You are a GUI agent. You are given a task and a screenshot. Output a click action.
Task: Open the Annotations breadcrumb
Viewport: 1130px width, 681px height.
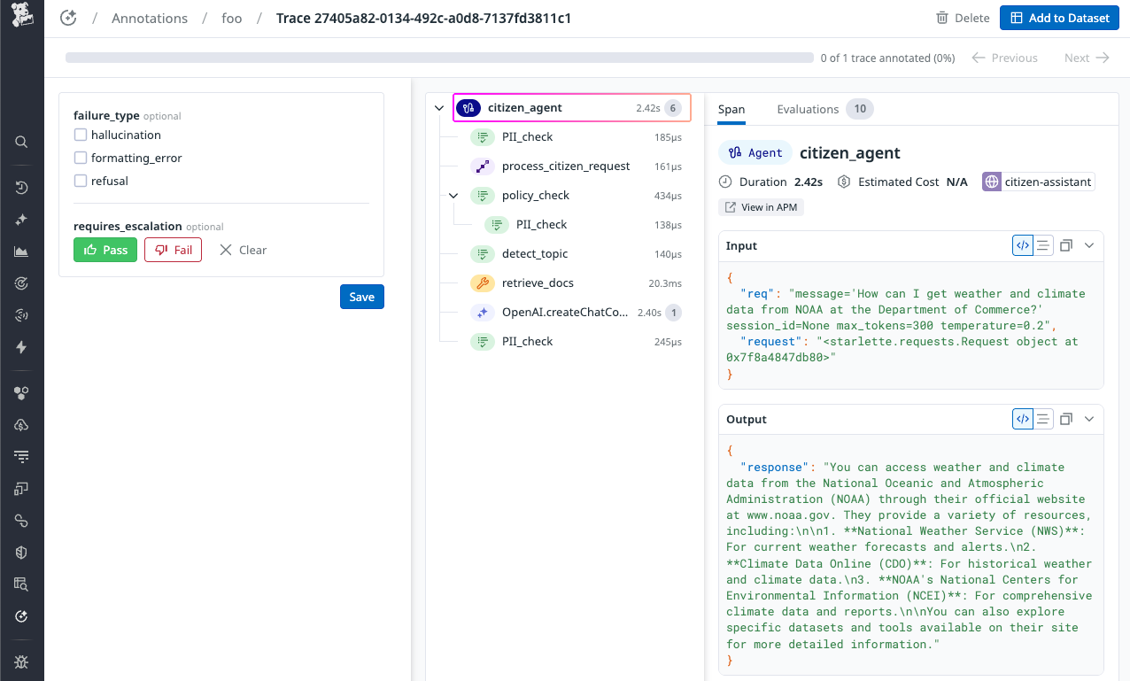(149, 18)
